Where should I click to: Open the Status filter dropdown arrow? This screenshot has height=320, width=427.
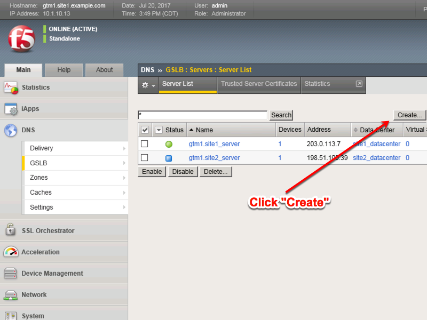(x=159, y=130)
